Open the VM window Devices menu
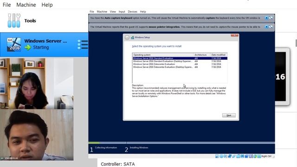 132,12
